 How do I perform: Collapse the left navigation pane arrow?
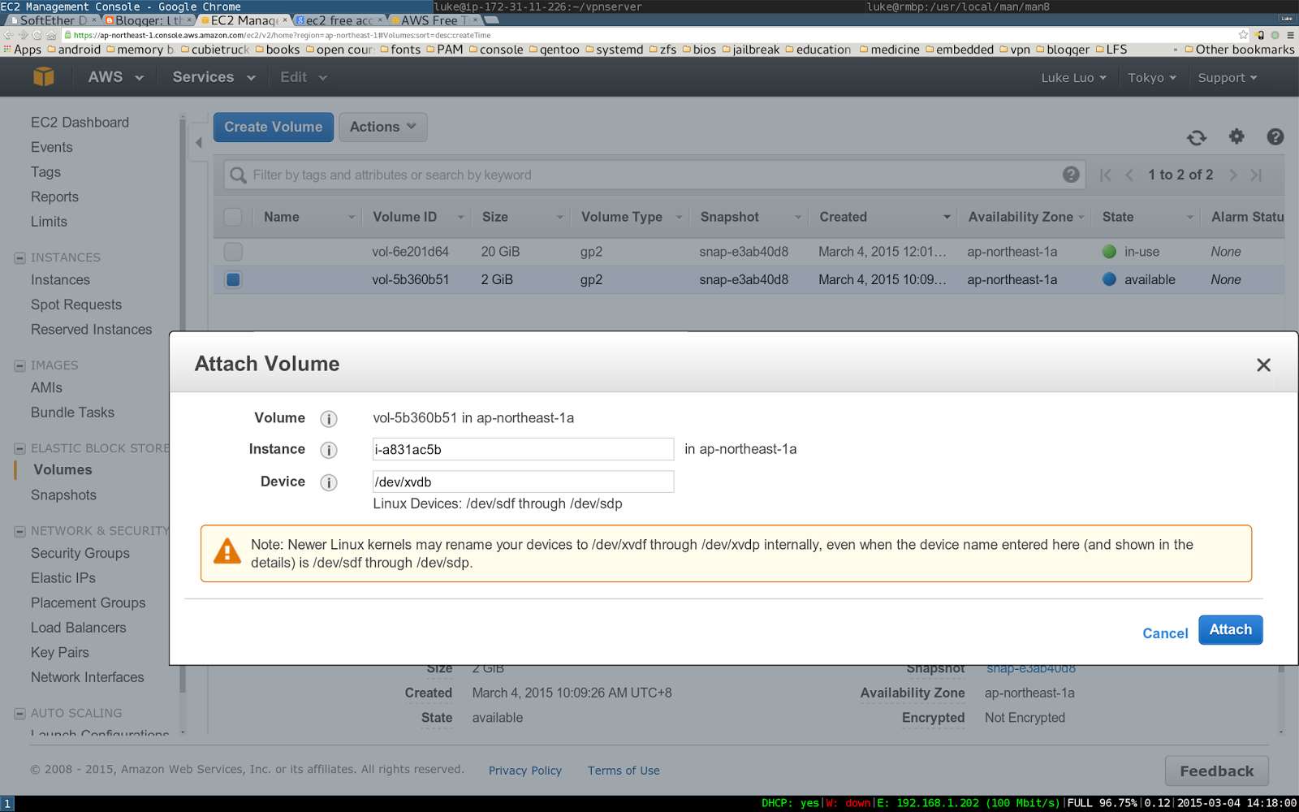coord(199,143)
